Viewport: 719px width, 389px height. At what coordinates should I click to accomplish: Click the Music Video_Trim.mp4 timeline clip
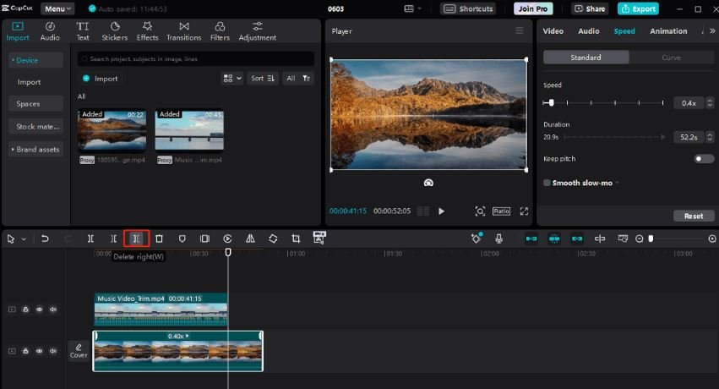[x=161, y=310]
